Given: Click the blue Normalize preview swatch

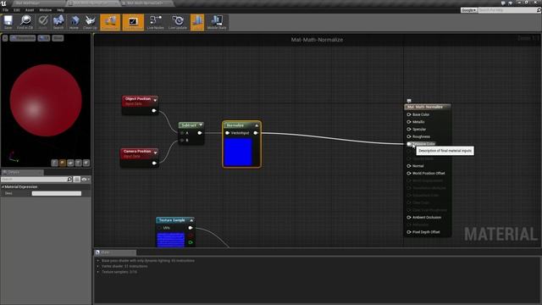Looking at the screenshot, I should tap(238, 152).
